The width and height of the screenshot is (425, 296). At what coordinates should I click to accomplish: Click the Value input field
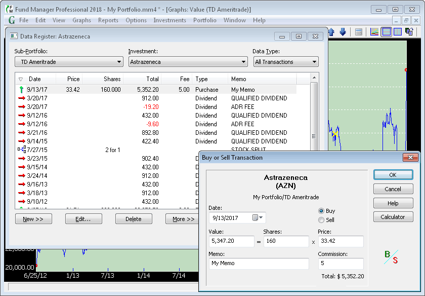coord(232,241)
